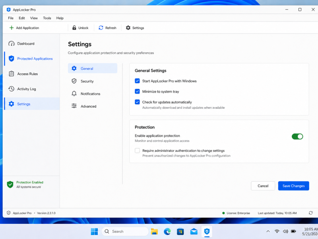Open the File menu

pos(11,18)
